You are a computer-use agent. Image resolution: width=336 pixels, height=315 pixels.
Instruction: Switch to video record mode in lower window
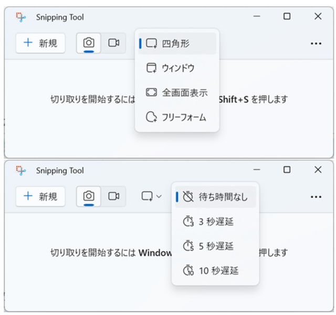click(113, 196)
